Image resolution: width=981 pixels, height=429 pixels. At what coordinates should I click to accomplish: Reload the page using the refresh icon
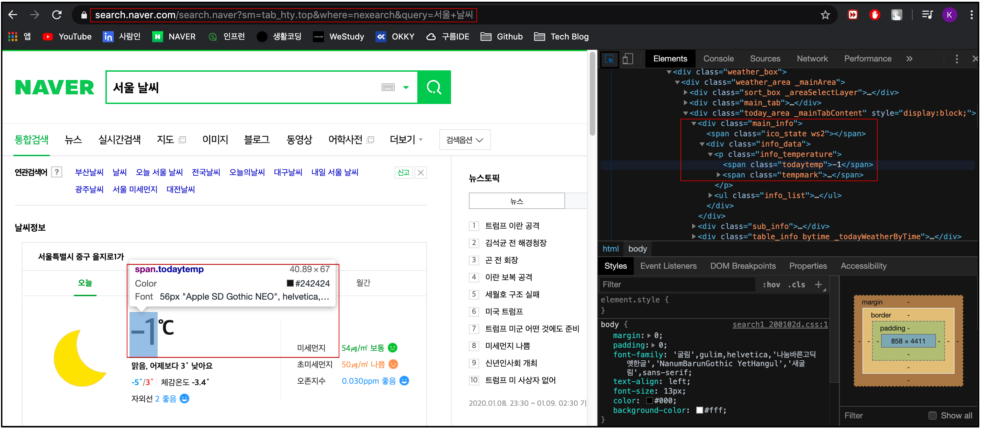(57, 15)
